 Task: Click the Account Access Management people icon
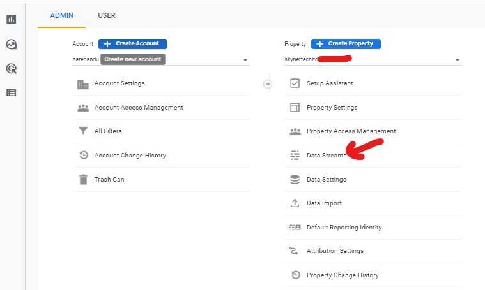click(83, 108)
